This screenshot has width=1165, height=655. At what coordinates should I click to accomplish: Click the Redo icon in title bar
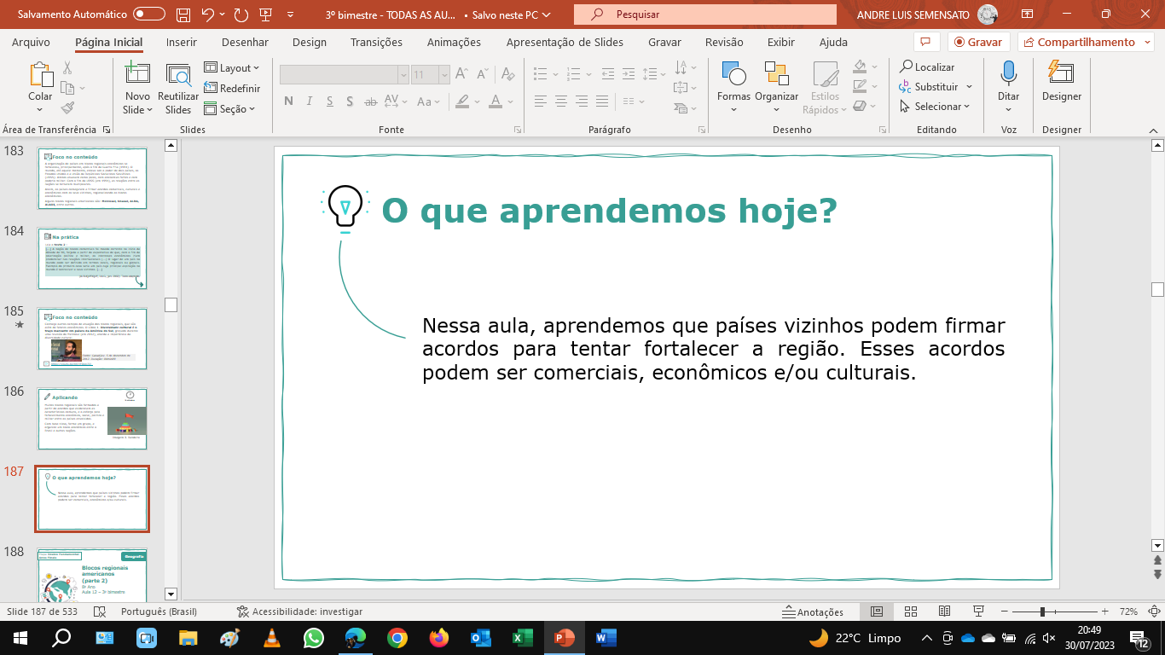point(241,14)
